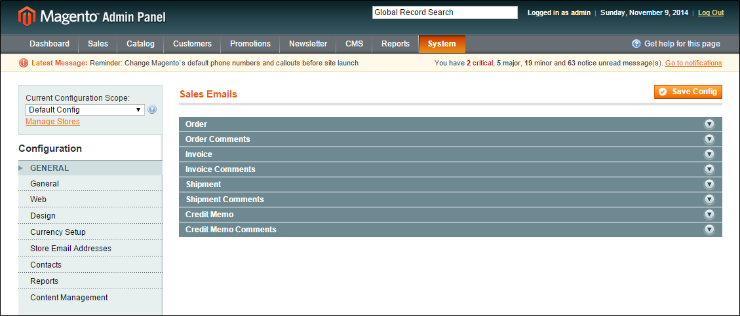Screen dimensions: 740x316
Task: Expand the Order Comments arrow icon
Action: [x=709, y=139]
